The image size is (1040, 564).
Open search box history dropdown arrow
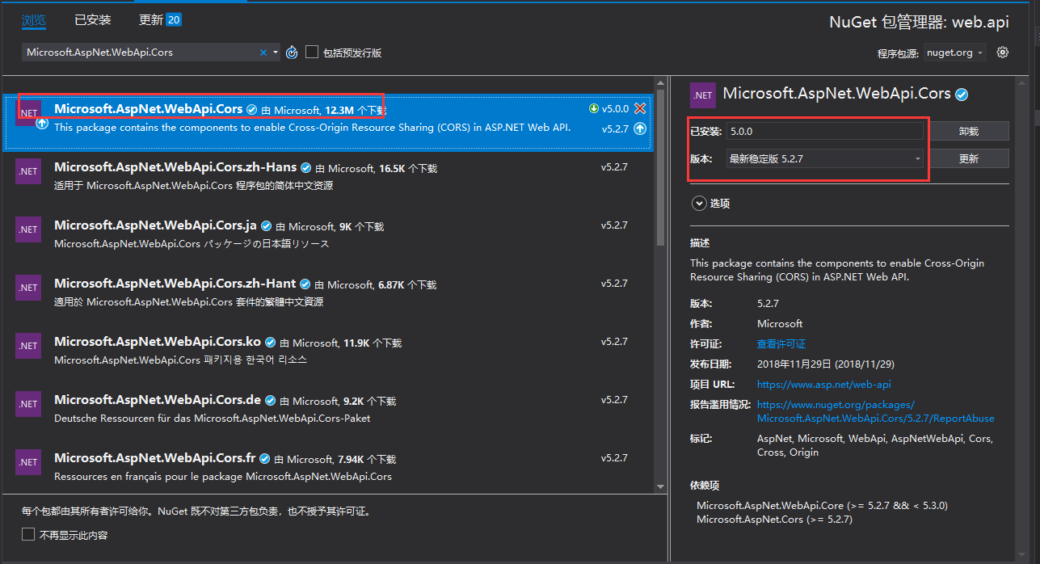point(276,53)
